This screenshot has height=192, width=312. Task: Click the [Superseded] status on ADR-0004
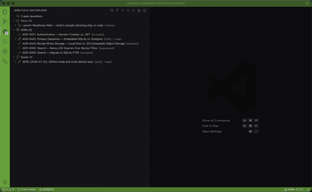106,48
